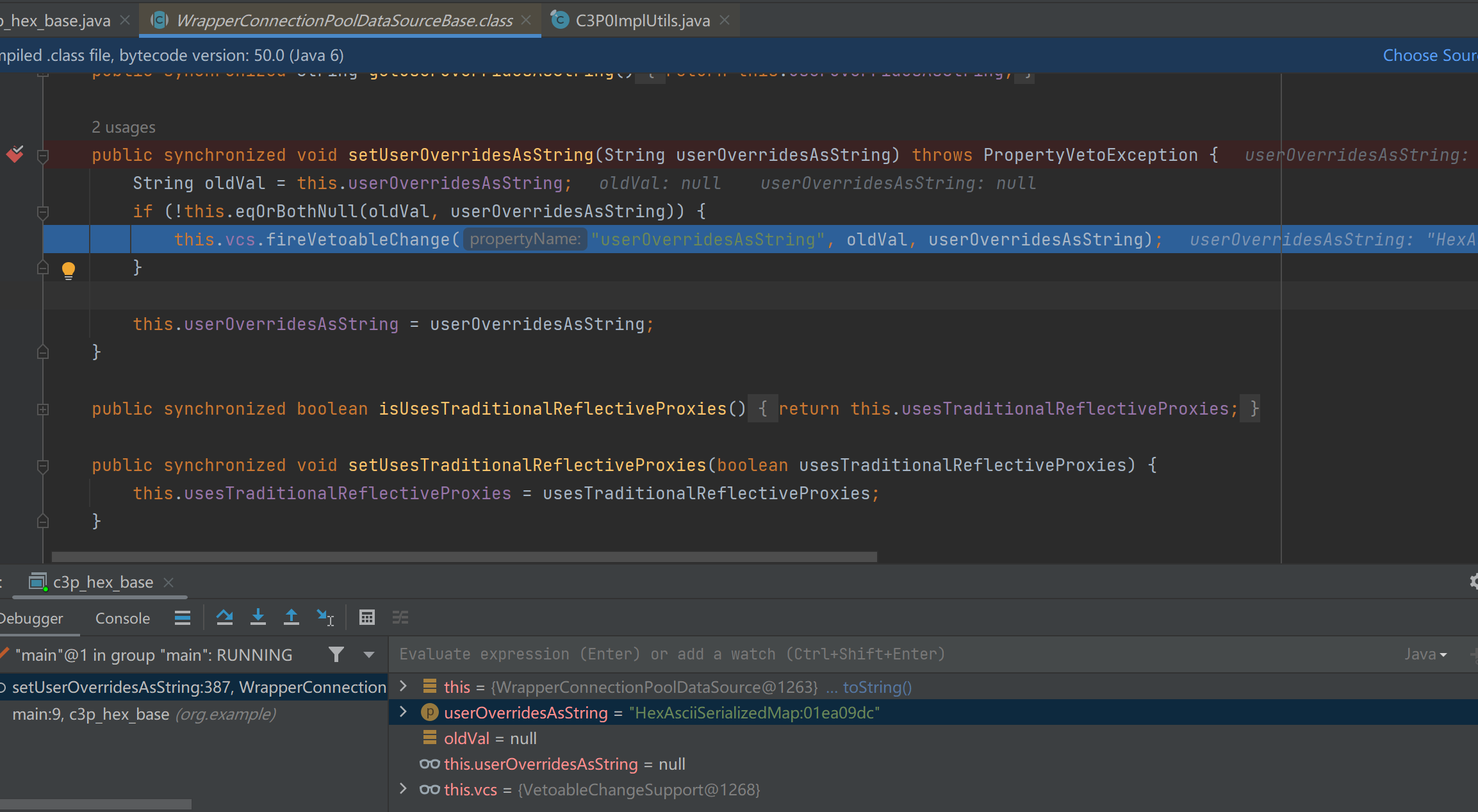Screen dimensions: 1478x812
Task: Click the yellow light bulb intention icon
Action: (69, 270)
